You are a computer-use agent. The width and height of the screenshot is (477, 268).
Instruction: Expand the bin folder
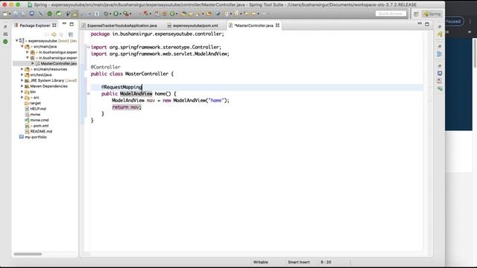click(x=22, y=92)
